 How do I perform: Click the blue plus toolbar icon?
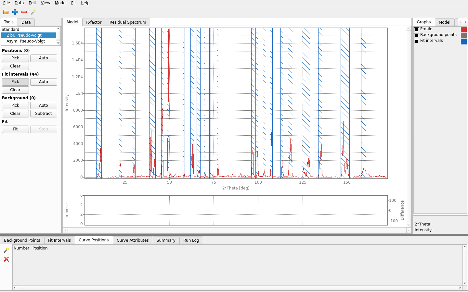pyautogui.click(x=15, y=12)
